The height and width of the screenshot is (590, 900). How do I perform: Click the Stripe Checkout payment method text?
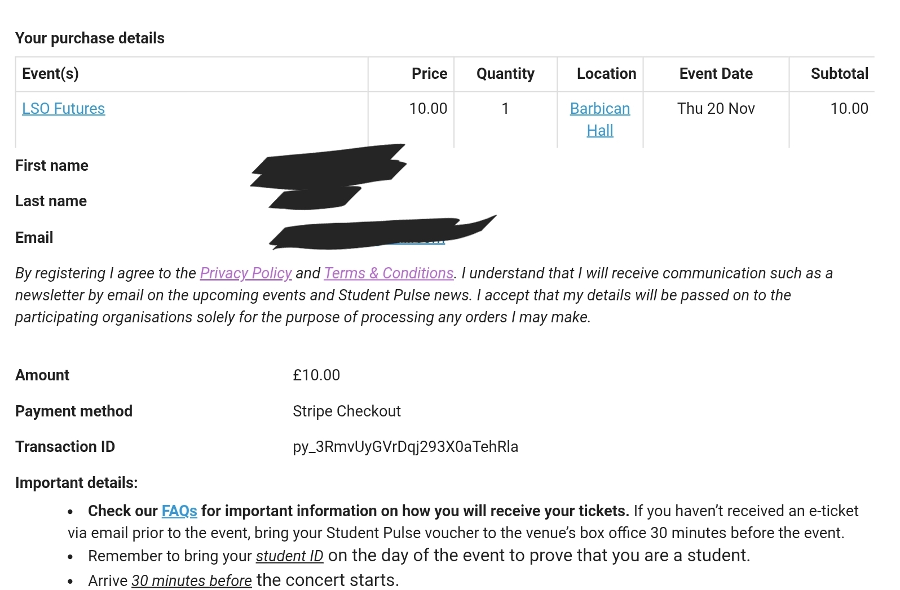point(346,411)
